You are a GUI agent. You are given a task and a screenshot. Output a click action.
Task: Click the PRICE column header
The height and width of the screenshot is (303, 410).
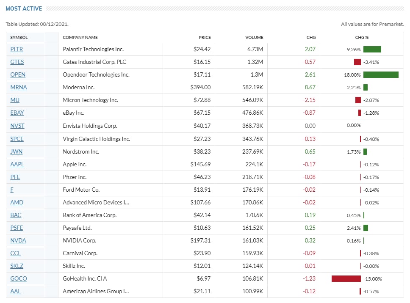(x=205, y=37)
